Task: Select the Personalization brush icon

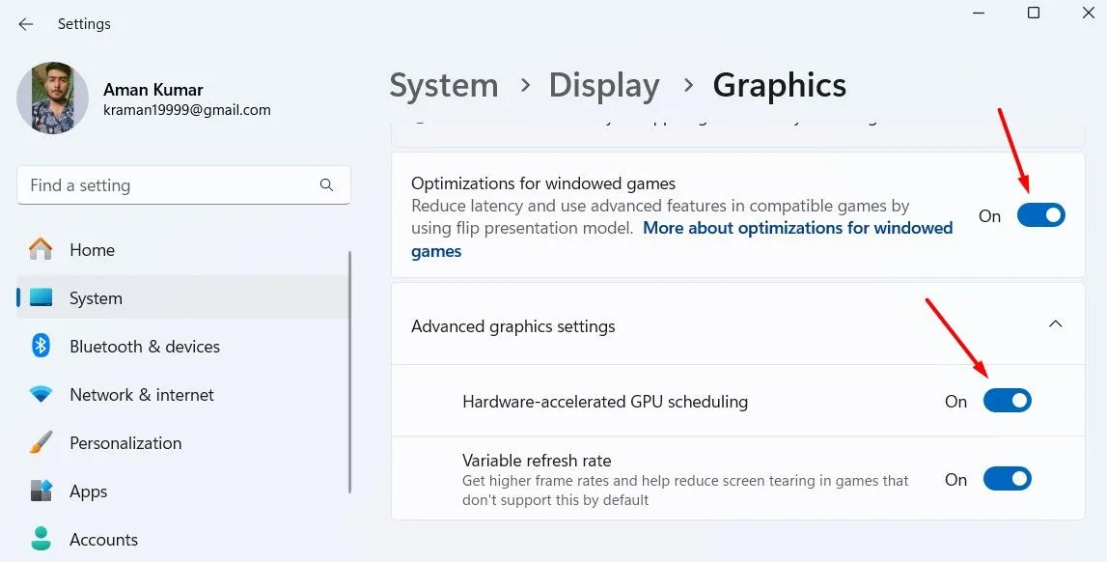Action: click(x=41, y=442)
